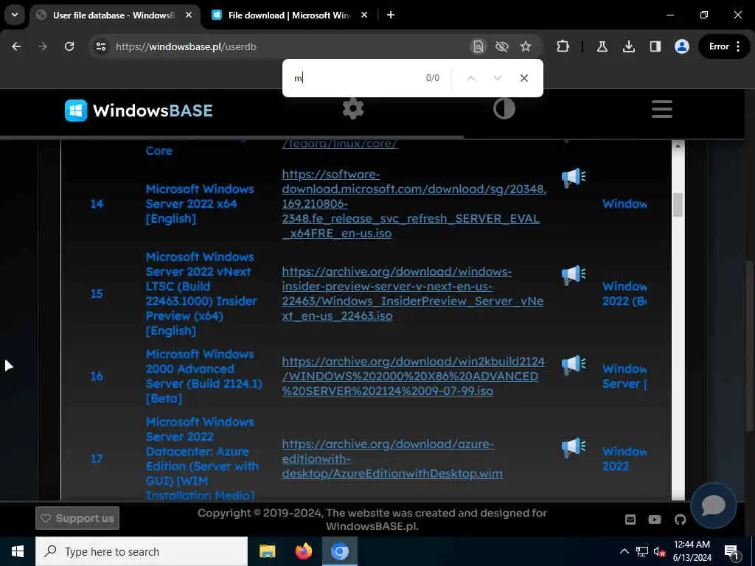Click the address bar URL windowsbase.pl/userdb
This screenshot has width=755, height=566.
point(186,46)
